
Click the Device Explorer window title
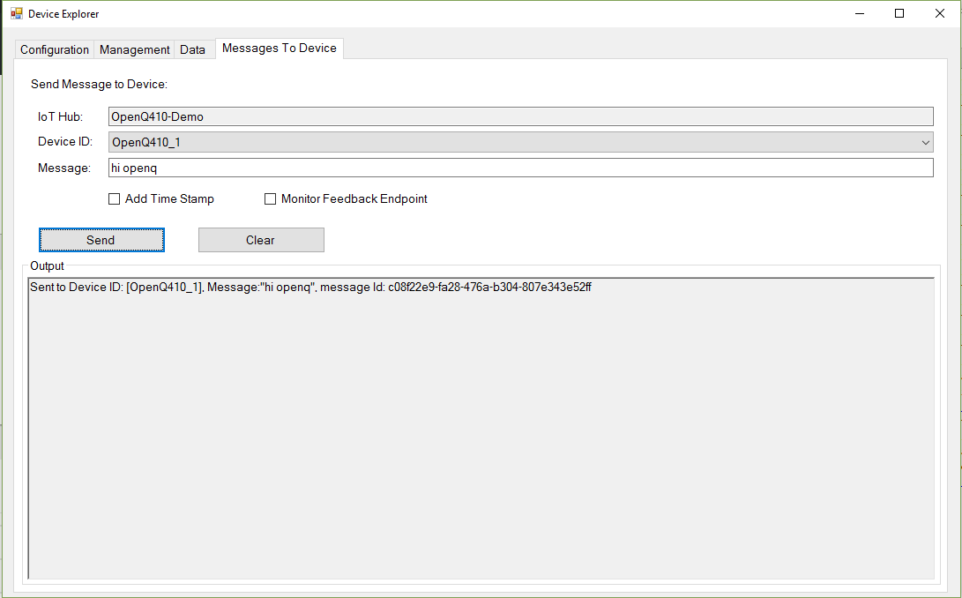point(63,14)
